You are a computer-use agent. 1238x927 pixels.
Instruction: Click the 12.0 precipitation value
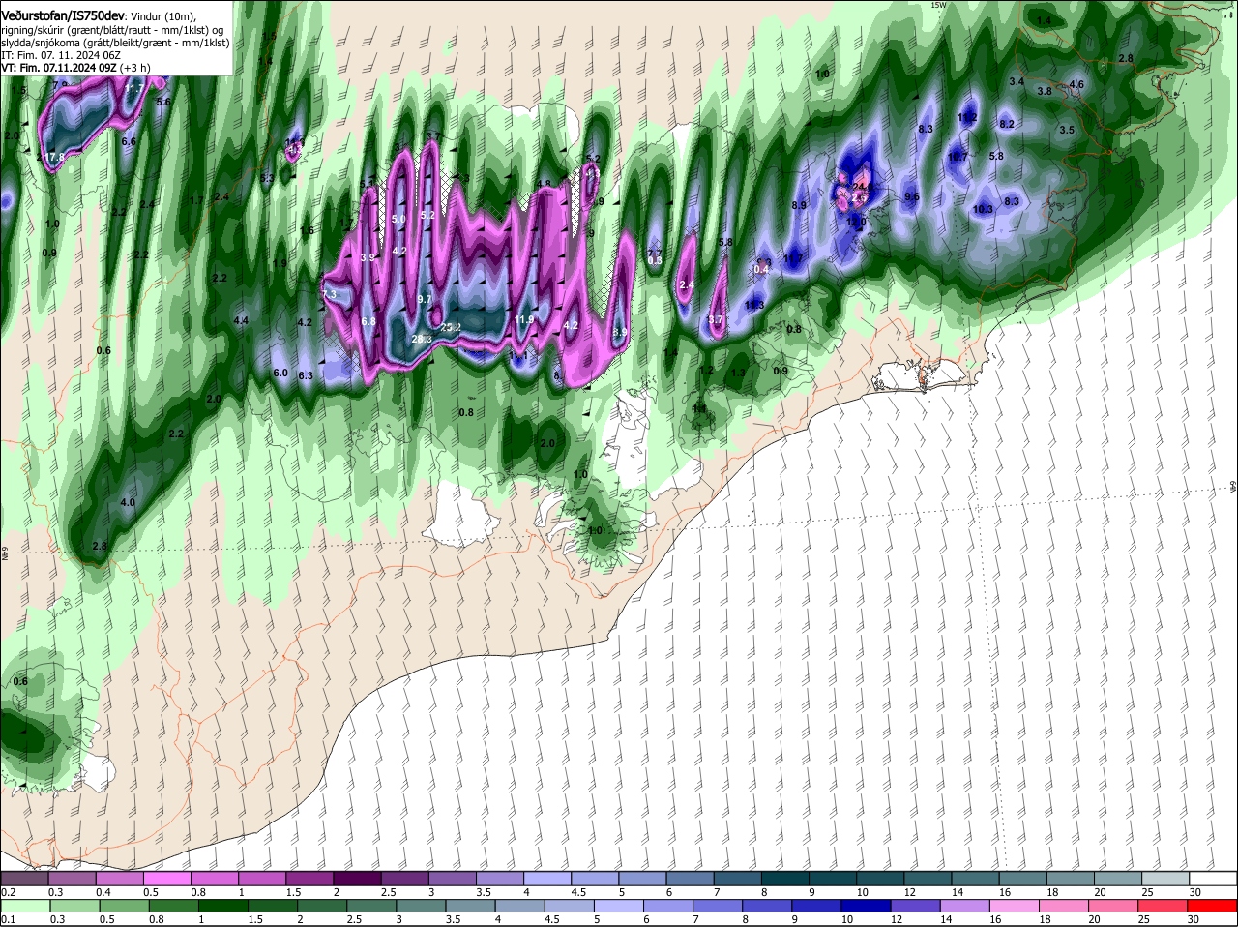click(856, 223)
